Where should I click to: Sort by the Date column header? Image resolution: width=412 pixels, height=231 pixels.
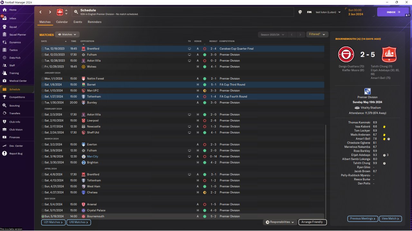[44, 41]
